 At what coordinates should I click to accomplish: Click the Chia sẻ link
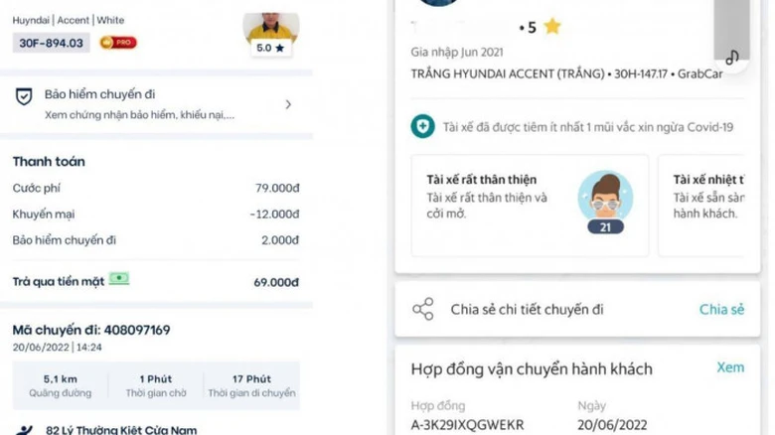[x=721, y=309]
